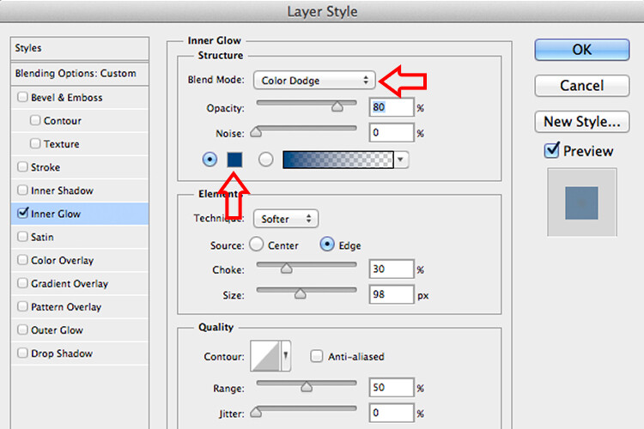Open the inner glow gradient picker
This screenshot has height=429, width=644.
(x=337, y=160)
